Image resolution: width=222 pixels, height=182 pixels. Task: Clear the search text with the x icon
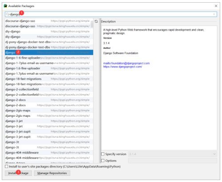(214, 14)
